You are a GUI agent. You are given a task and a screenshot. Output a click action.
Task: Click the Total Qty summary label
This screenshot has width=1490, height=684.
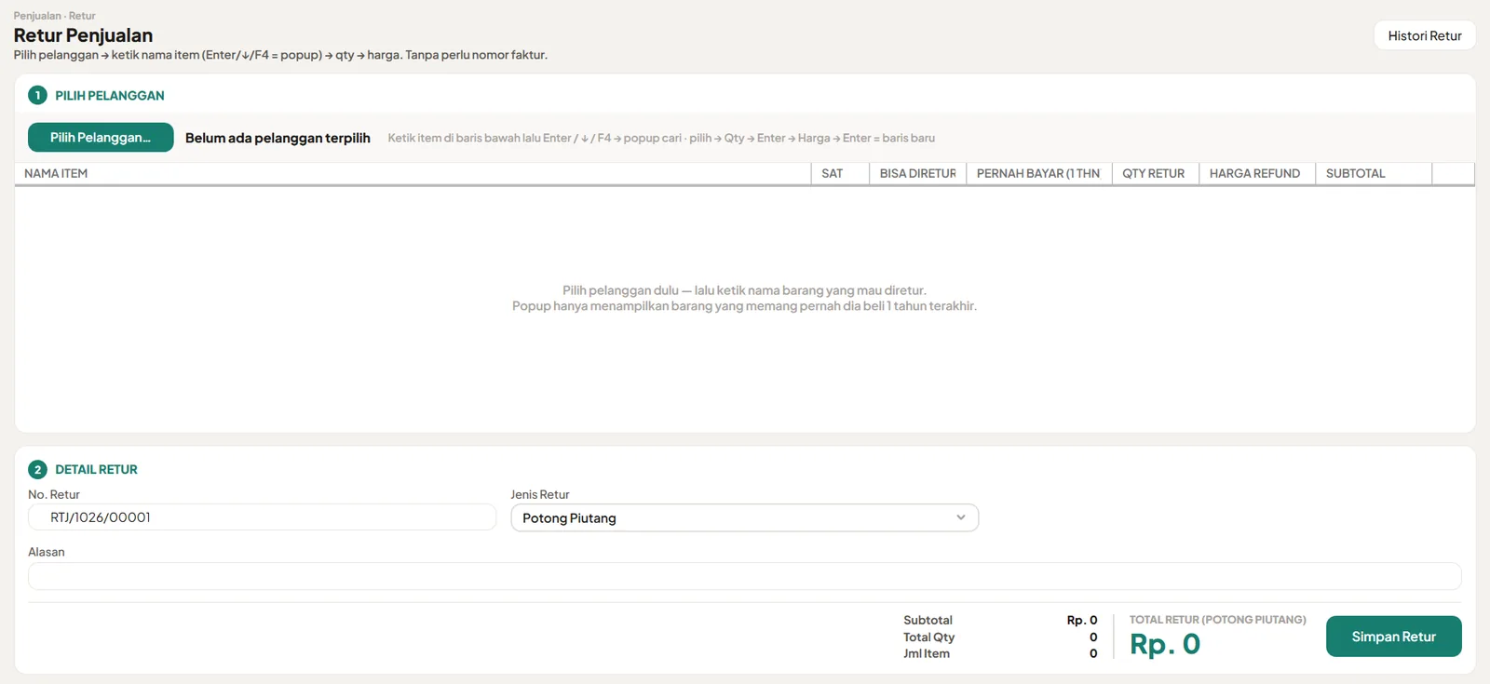(928, 637)
